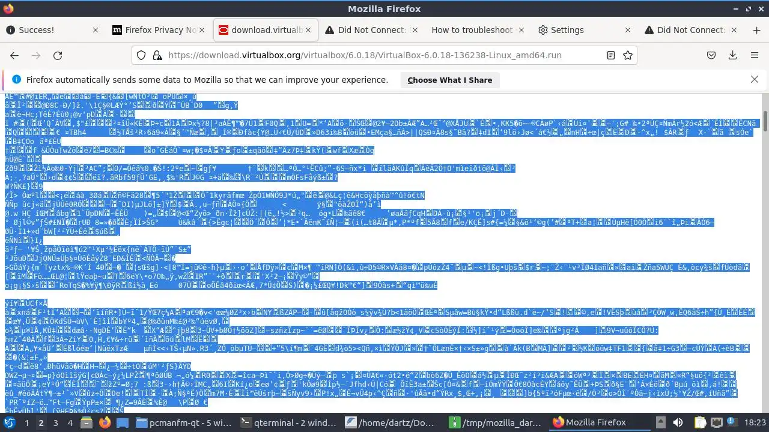Screen dimensions: 769x432
Task: Switch to workspace 3
Action: [55, 422]
